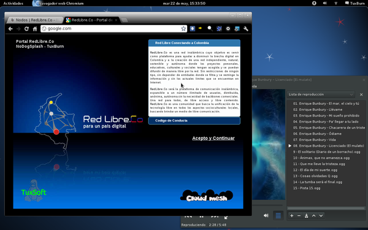Click the forward navigation arrow in Chromium

pyautogui.click(x=18, y=29)
